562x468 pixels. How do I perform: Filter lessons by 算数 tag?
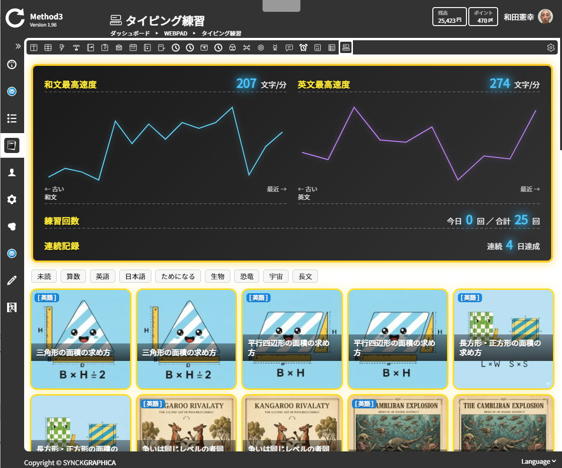pyautogui.click(x=73, y=276)
